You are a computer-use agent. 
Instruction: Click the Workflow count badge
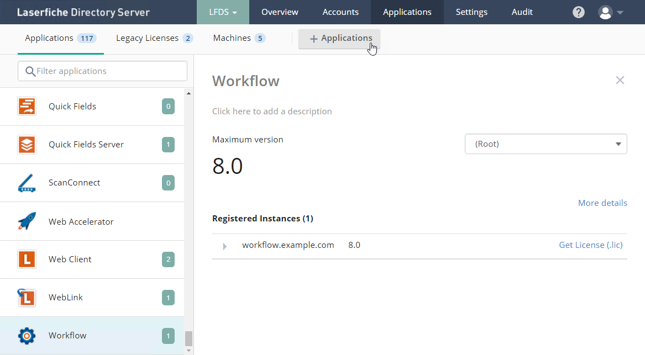click(x=168, y=336)
